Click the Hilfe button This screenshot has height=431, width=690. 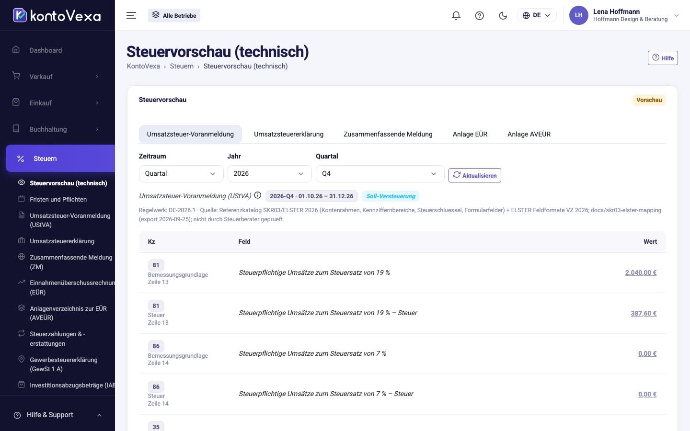click(663, 58)
